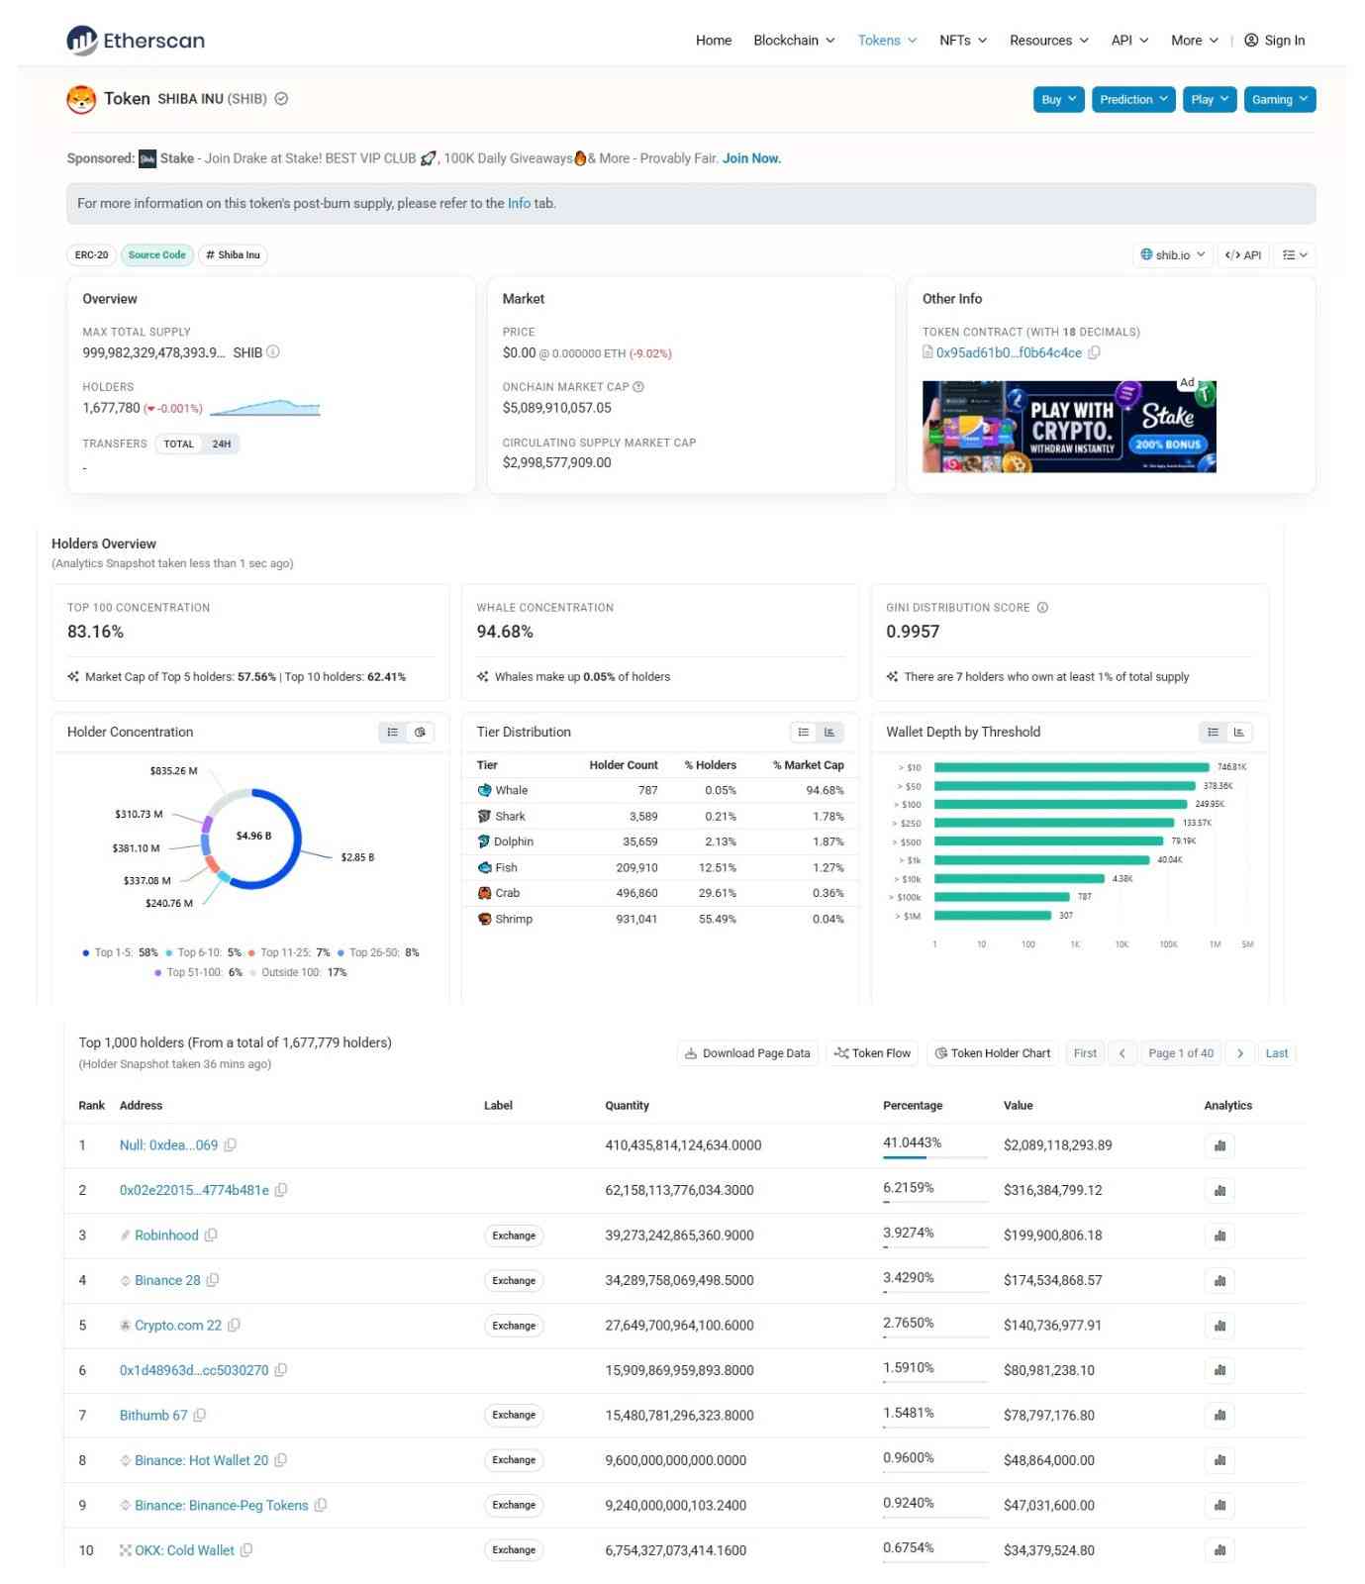The width and height of the screenshot is (1365, 1584).
Task: Click the Stake crypto ad banner
Action: pos(1069,427)
